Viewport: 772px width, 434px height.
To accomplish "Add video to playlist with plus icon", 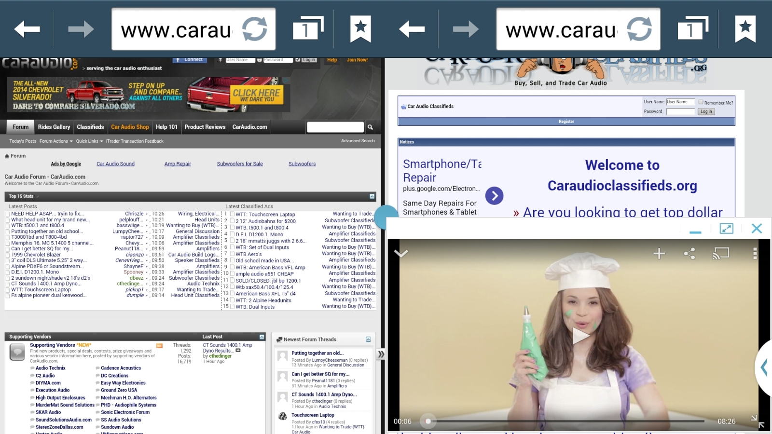I will pyautogui.click(x=659, y=254).
